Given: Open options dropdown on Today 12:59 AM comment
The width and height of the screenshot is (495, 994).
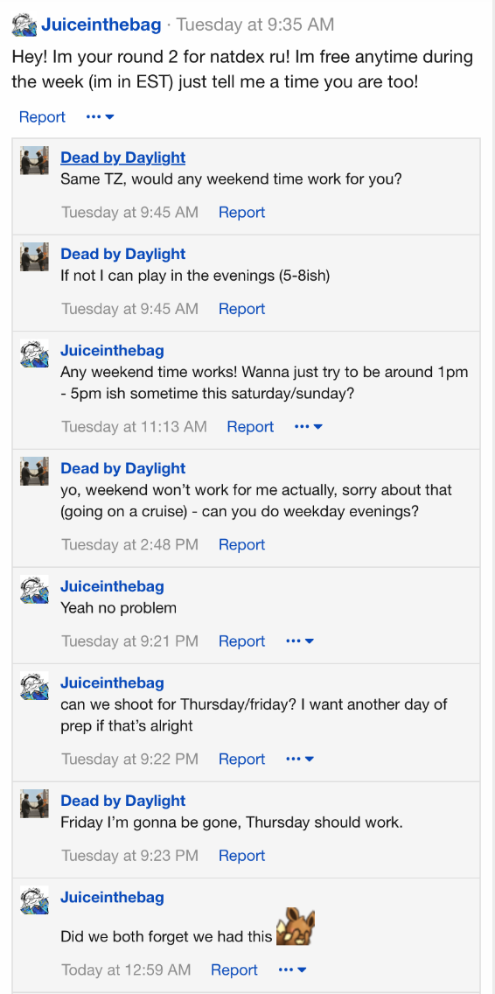Looking at the screenshot, I should [293, 969].
